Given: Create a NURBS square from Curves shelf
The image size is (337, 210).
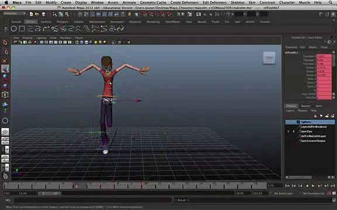Looking at the screenshot, I should coord(22,29).
